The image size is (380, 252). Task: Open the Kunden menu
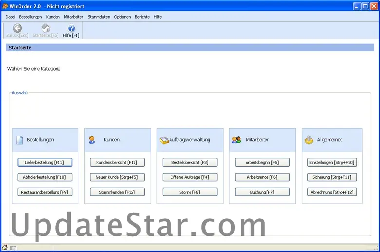(53, 17)
